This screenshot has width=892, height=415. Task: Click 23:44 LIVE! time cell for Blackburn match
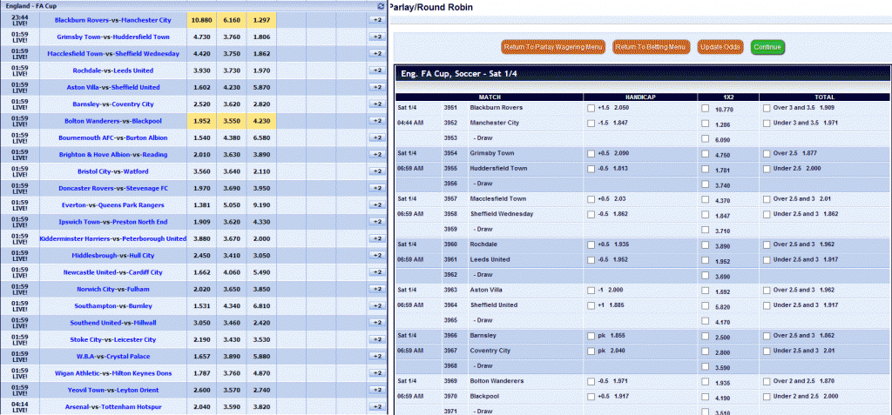click(x=19, y=20)
